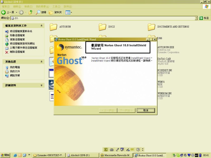Select the WIN51 file name
Viewport: 211px width, 158px height.
pos(161,82)
